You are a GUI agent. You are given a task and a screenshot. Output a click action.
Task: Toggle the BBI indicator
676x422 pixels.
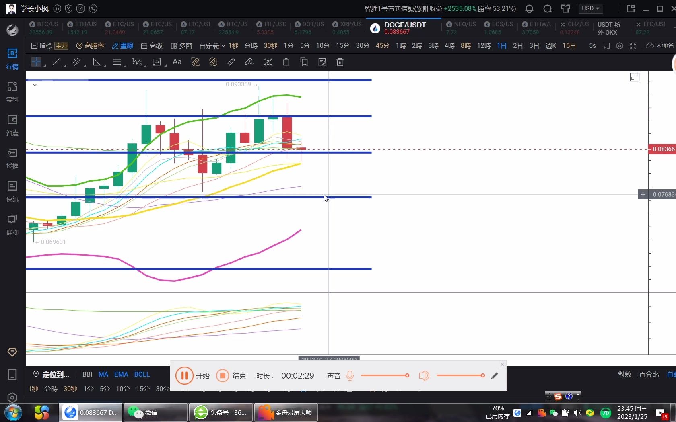(87, 375)
